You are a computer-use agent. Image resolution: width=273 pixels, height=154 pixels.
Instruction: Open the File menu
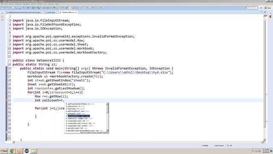coord(2,4)
